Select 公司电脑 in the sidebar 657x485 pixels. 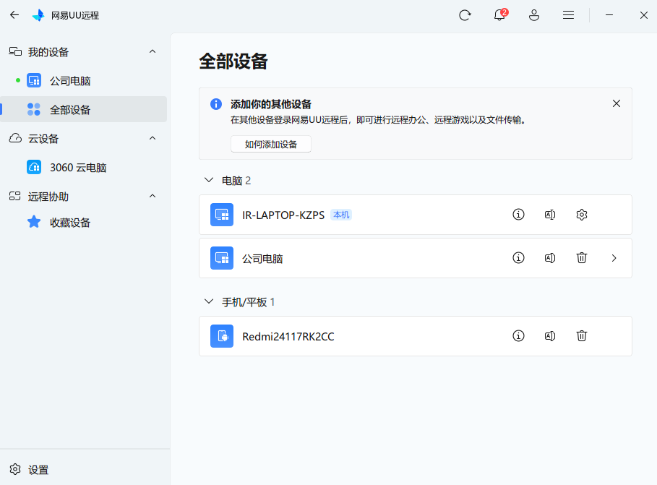coord(83,80)
